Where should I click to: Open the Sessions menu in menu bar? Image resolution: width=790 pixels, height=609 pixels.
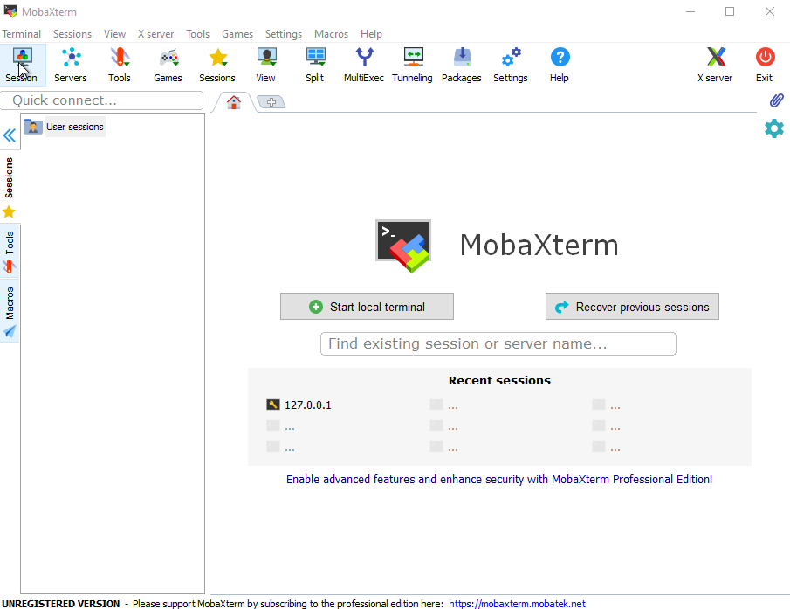[72, 34]
